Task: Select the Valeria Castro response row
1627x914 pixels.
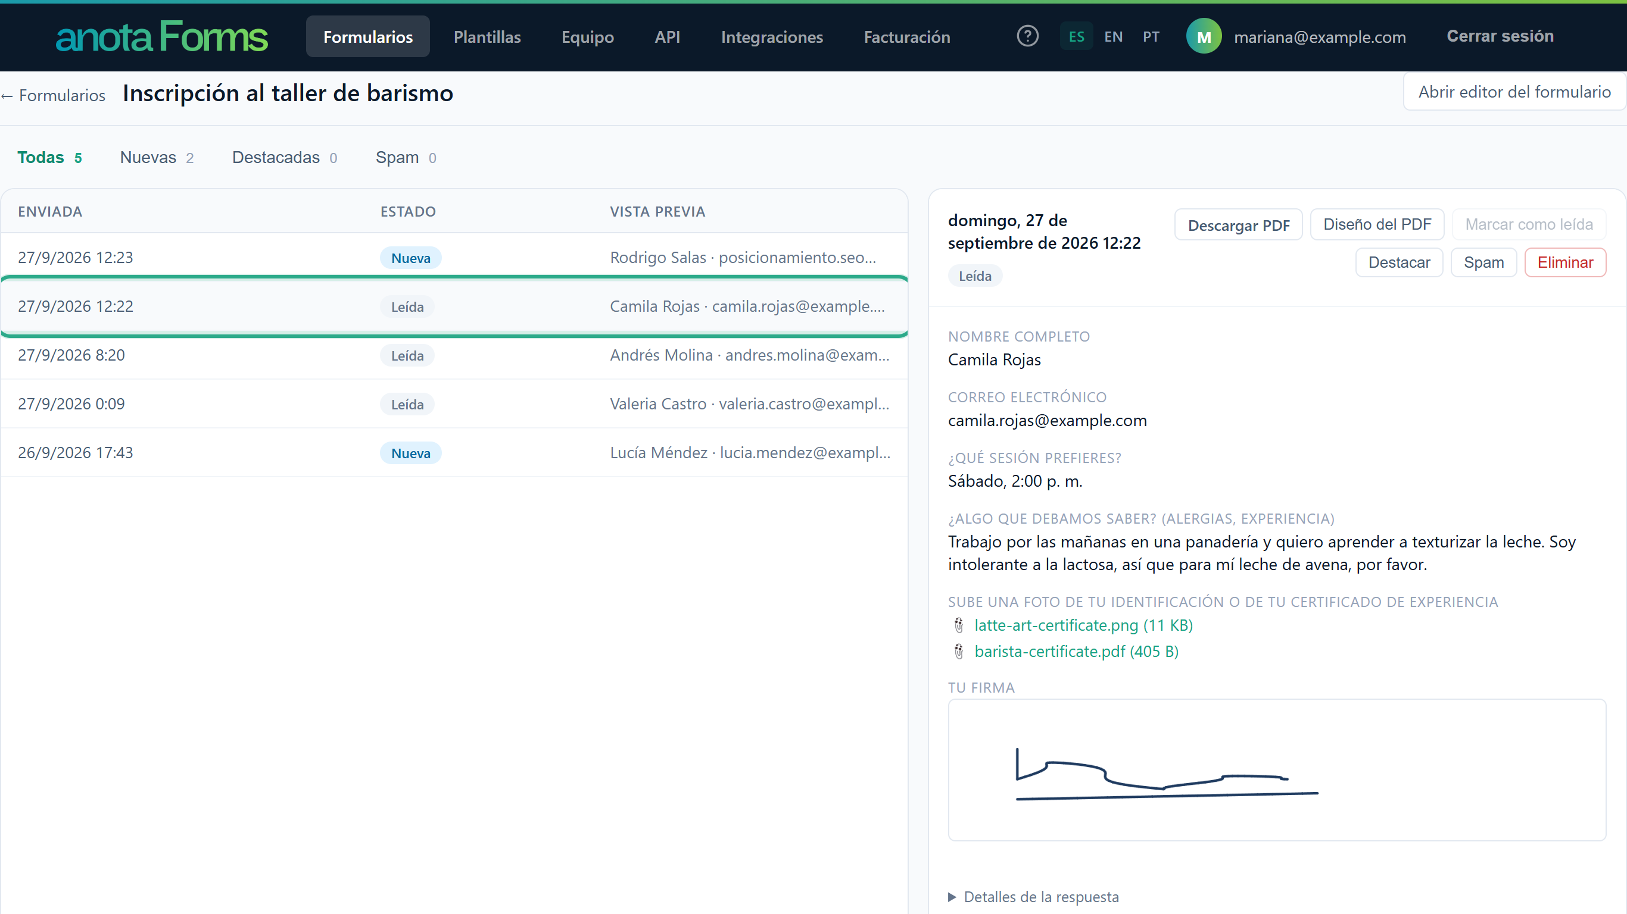Action: tap(454, 404)
